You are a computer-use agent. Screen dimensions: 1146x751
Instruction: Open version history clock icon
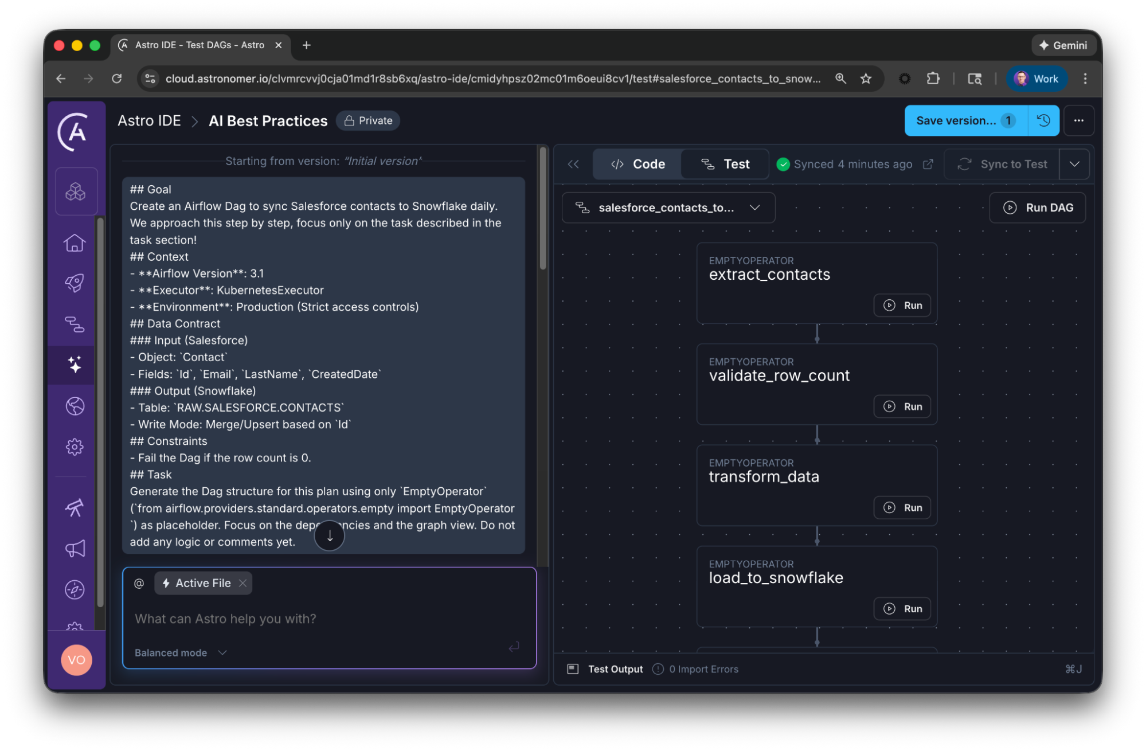tap(1043, 120)
